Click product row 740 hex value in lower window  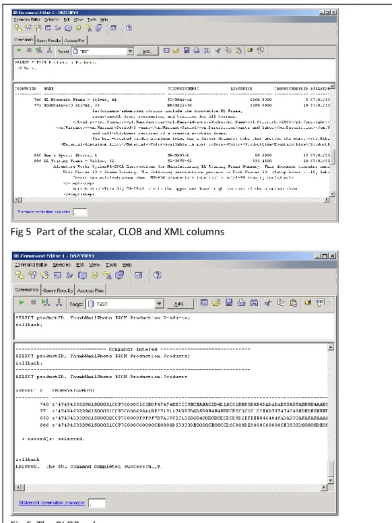(190, 404)
